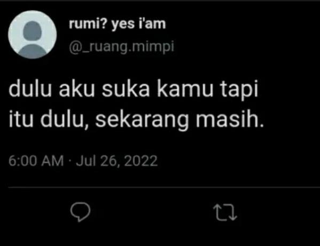The height and width of the screenshot is (246, 320).
Task: Tap the retweet arrows icon
Action: (225, 212)
